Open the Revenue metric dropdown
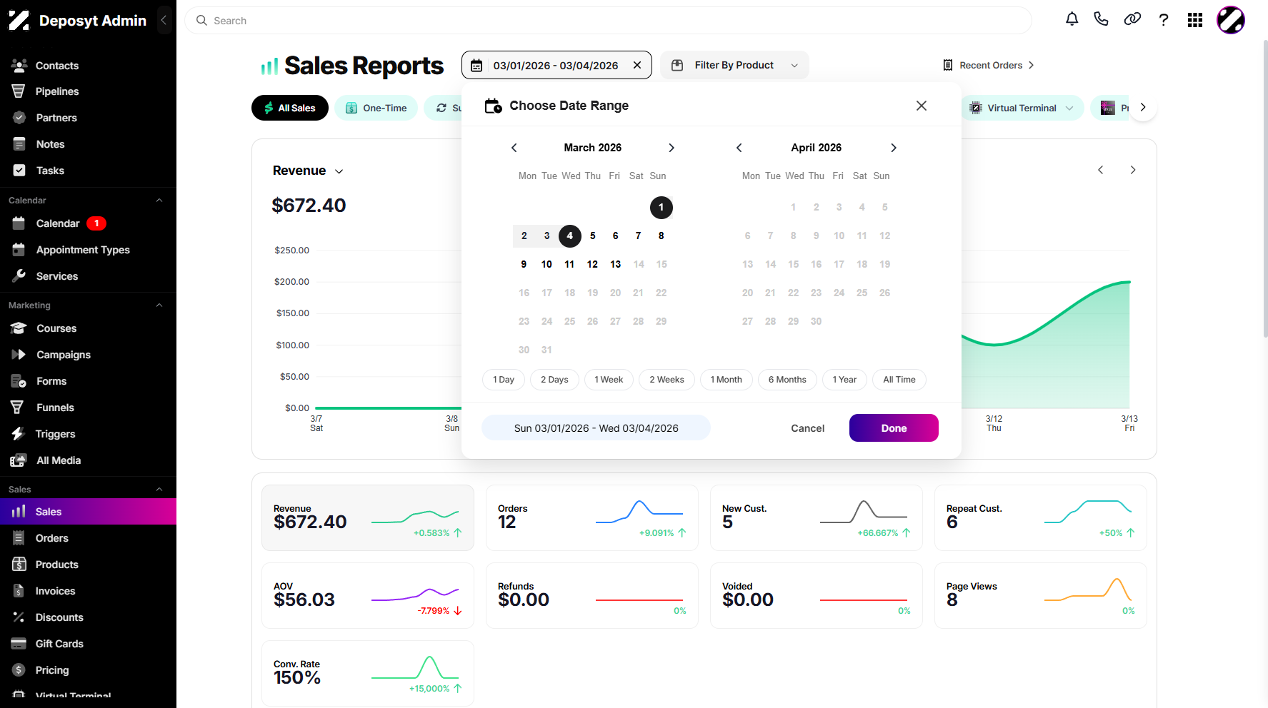Screen dimensions: 1268x708 308,171
